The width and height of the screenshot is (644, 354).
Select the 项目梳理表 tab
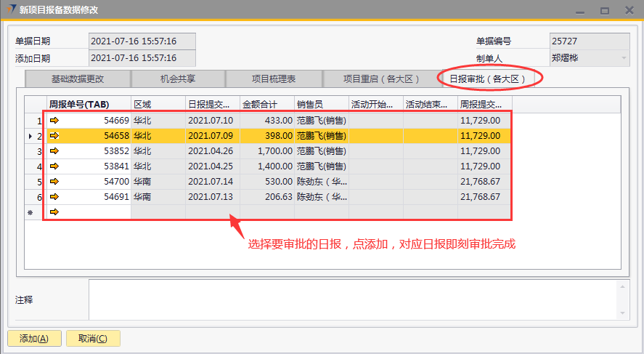(x=273, y=79)
